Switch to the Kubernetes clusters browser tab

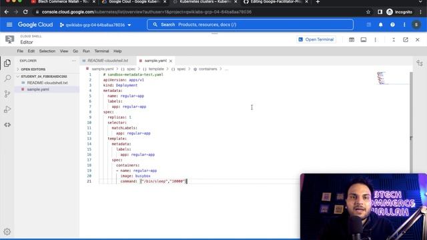pyautogui.click(x=205, y=2)
